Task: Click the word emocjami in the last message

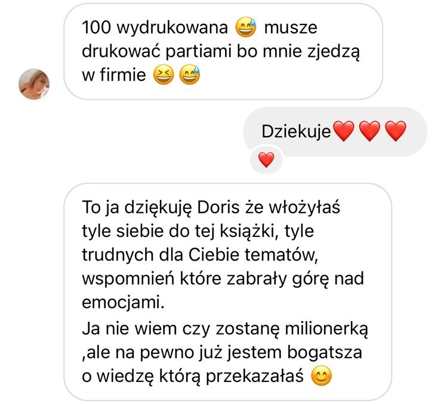Action: [x=123, y=303]
